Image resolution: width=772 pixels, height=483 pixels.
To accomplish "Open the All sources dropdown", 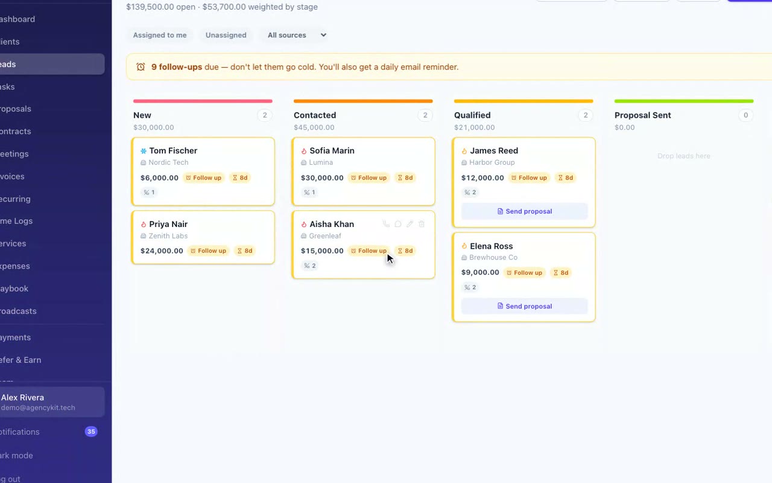I will [297, 35].
